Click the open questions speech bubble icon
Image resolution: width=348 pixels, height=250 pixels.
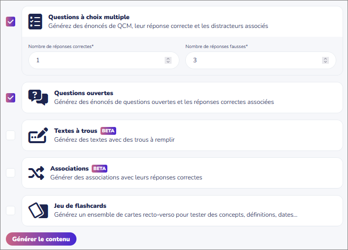click(38, 98)
